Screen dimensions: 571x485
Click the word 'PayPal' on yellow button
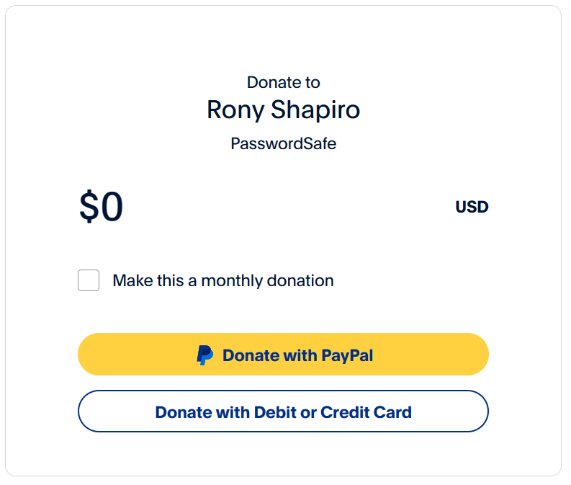(x=347, y=355)
